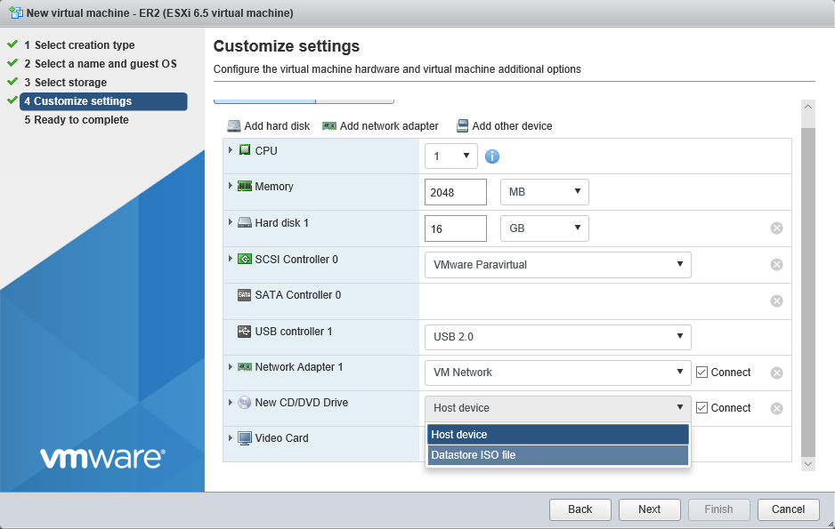Viewport: 835px width, 529px height.
Task: Expand the Memory settings row
Action: tap(231, 186)
